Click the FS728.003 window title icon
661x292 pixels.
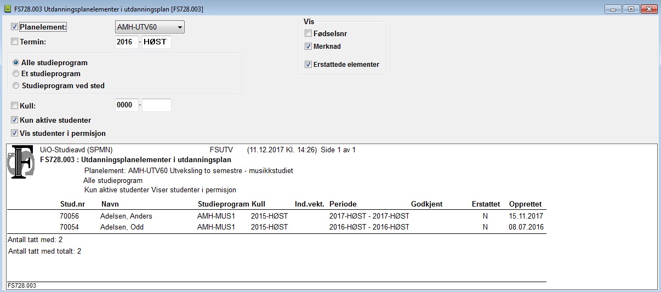(x=8, y=9)
